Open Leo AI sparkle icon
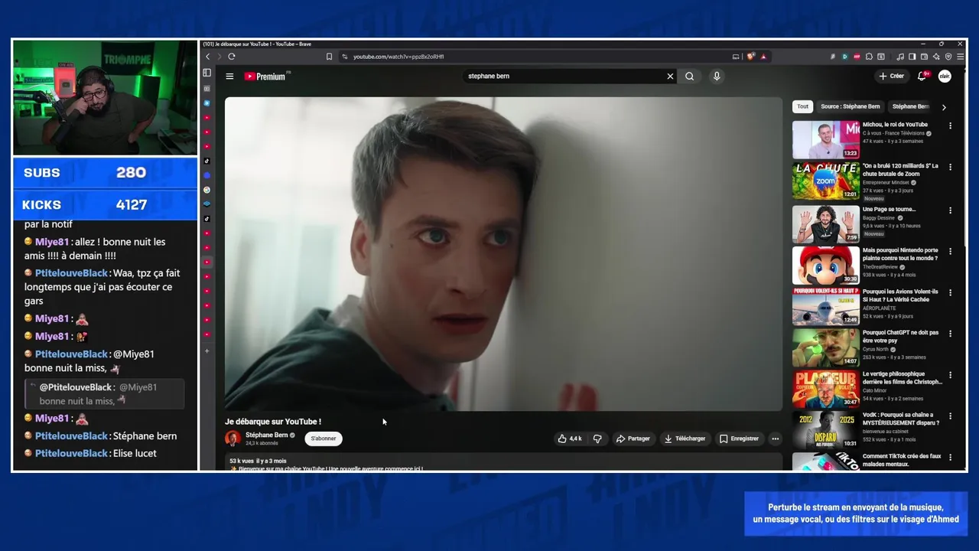This screenshot has height=551, width=979. 936,57
